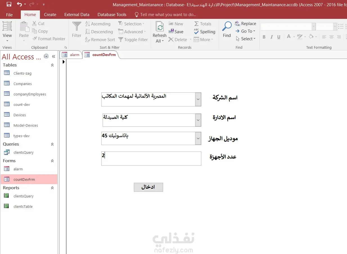Sort Ascending
Image resolution: width=347 pixels, height=254 pixels.
click(x=98, y=24)
